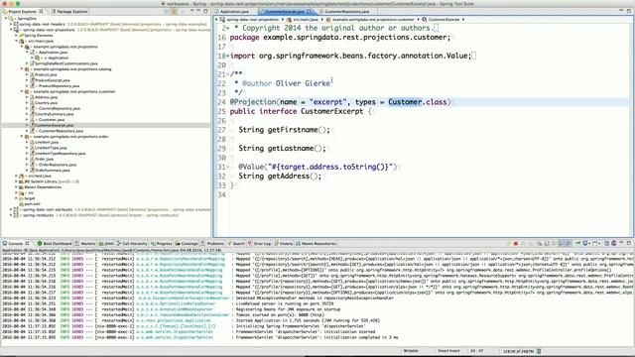The width and height of the screenshot is (635, 357).
Task: Open the Search view tab
Action: (x=236, y=244)
